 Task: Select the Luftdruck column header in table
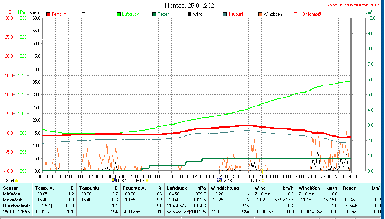pyautogui.click(x=176, y=188)
